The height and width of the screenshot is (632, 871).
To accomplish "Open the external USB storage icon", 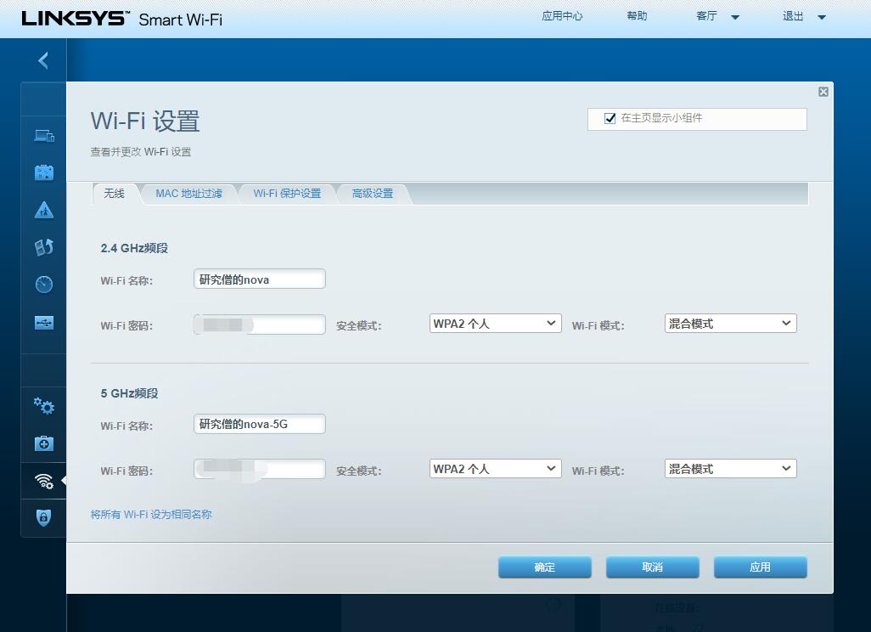I will coord(44,322).
